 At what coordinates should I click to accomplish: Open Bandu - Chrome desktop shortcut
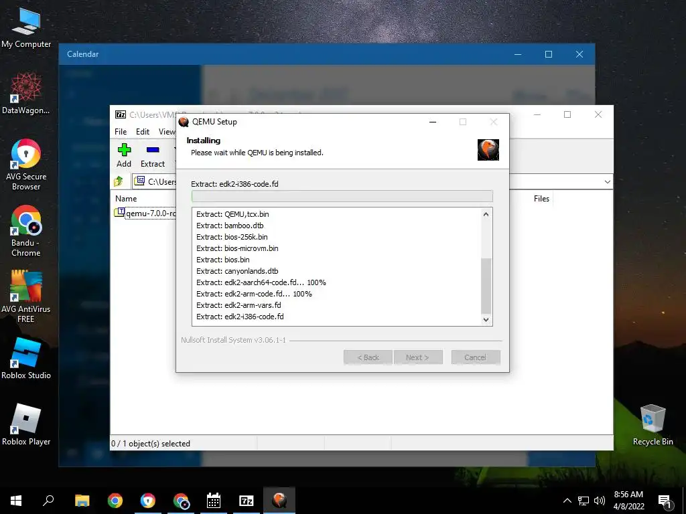26,231
